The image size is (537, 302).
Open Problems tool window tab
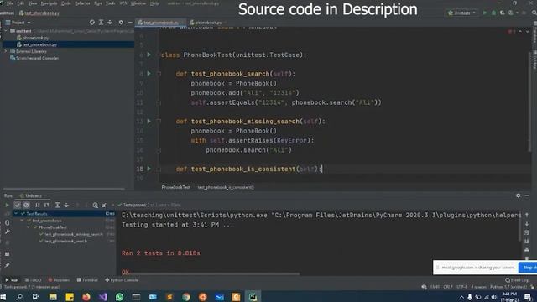pos(59,279)
